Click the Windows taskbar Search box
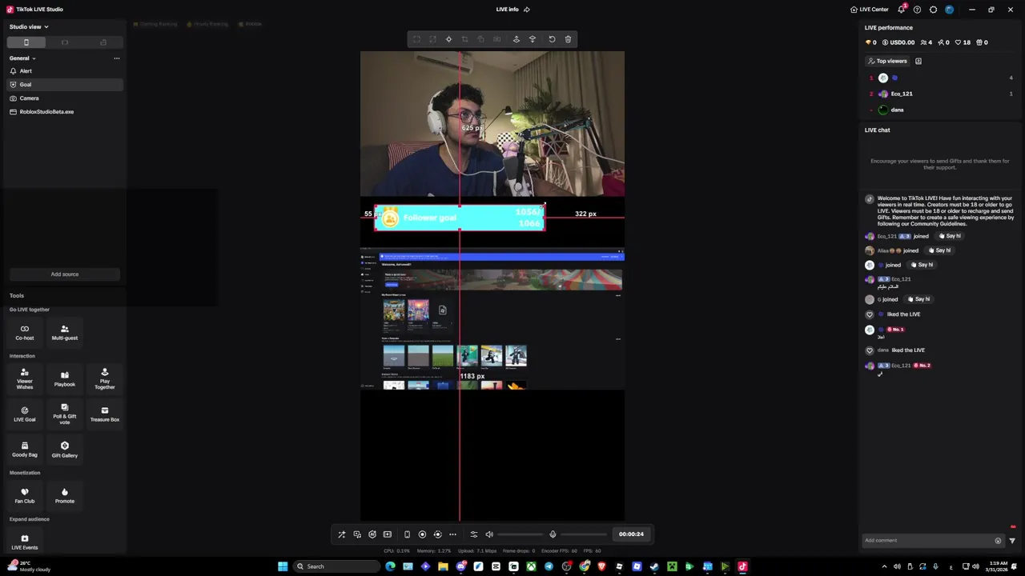The width and height of the screenshot is (1025, 576). pos(336,566)
